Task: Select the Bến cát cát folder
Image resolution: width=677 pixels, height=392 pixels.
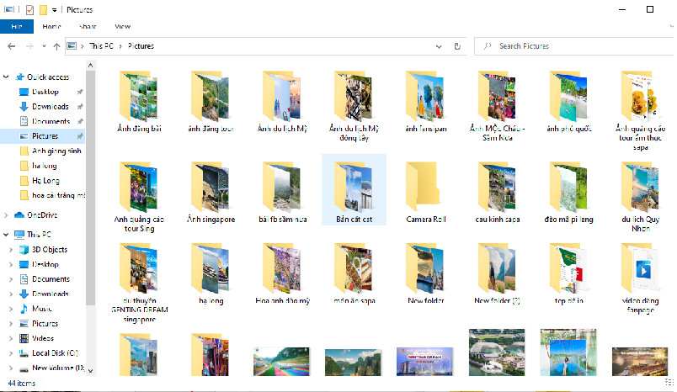Action: 354,190
